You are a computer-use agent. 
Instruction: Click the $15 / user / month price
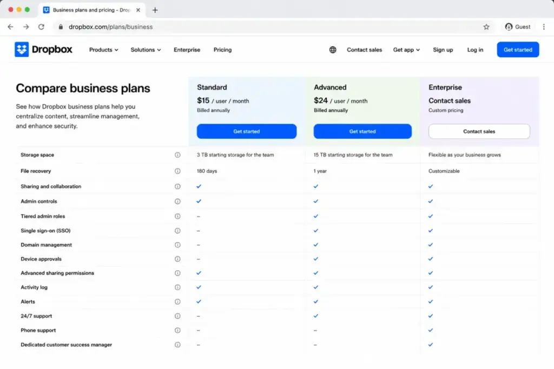[223, 100]
